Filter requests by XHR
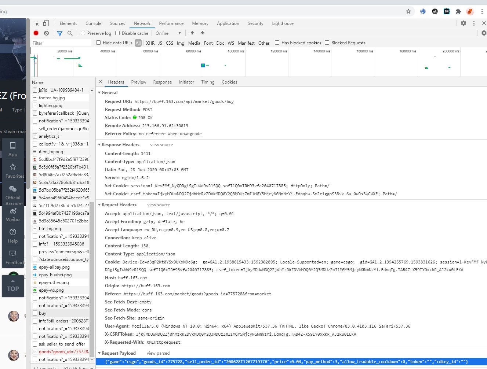487x369 pixels. [x=150, y=43]
